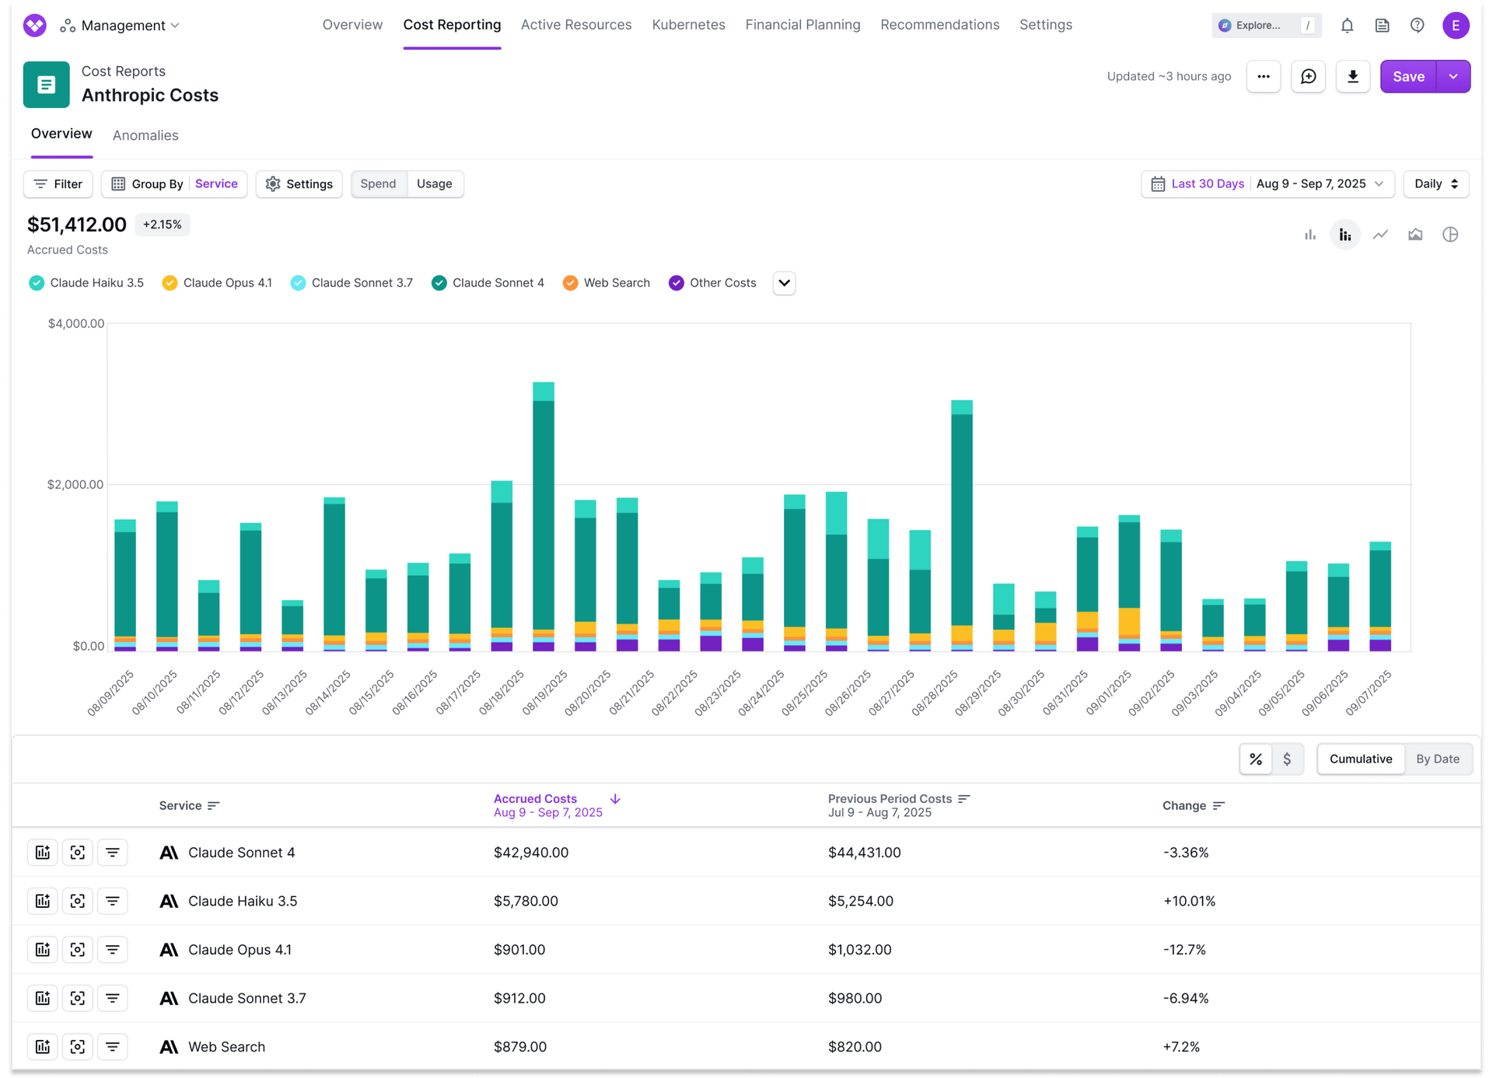Open the Kubernetes navigation tab
The image size is (1493, 1078).
(x=688, y=25)
